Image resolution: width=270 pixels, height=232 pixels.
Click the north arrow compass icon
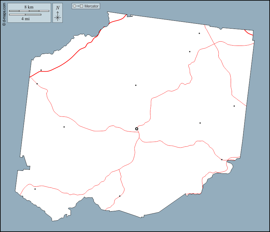[58, 16]
